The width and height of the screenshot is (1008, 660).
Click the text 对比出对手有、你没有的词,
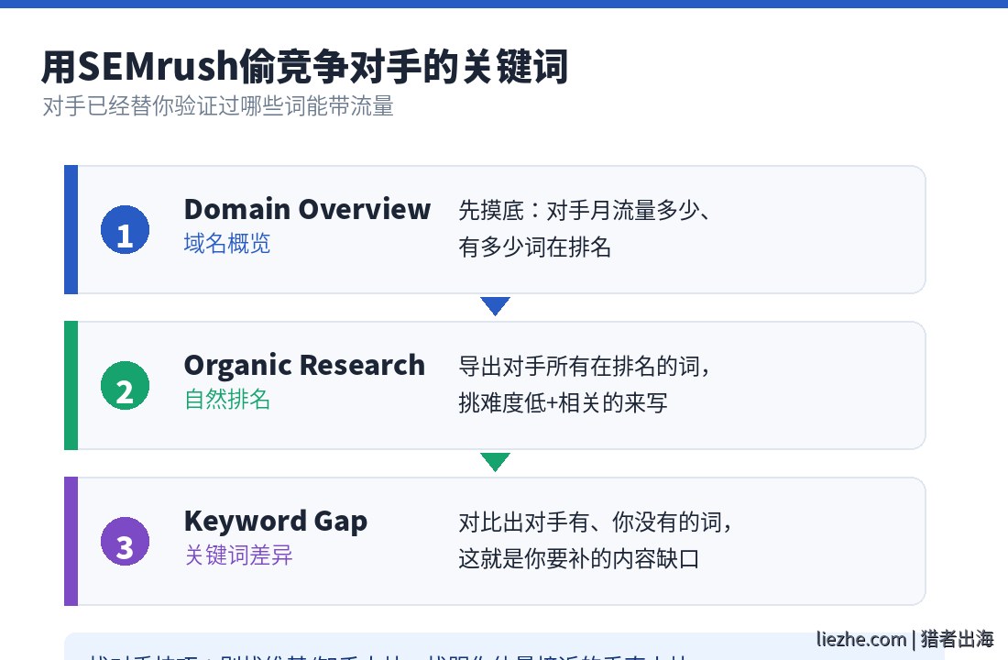596,522
